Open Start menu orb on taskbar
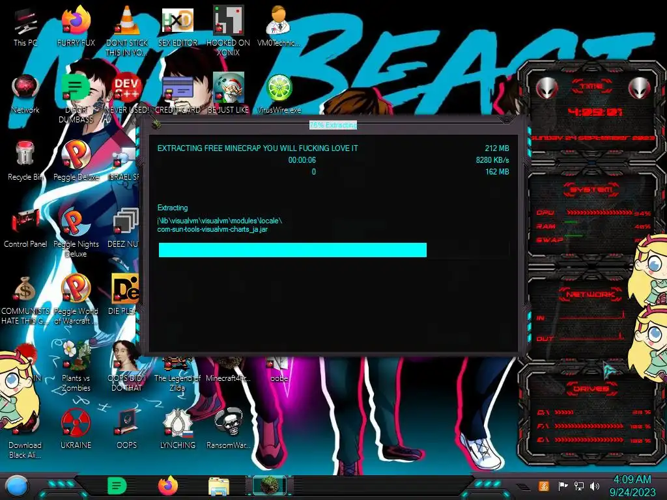The height and width of the screenshot is (500, 667). pyautogui.click(x=17, y=486)
